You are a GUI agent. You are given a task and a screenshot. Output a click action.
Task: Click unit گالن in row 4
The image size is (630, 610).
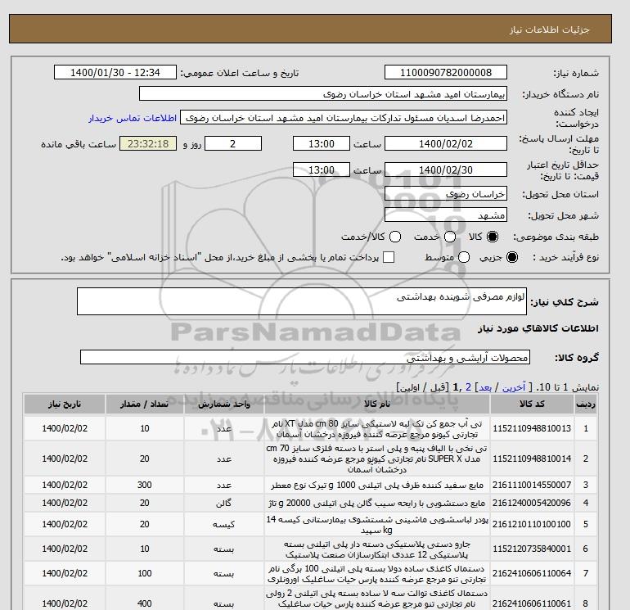(224, 503)
